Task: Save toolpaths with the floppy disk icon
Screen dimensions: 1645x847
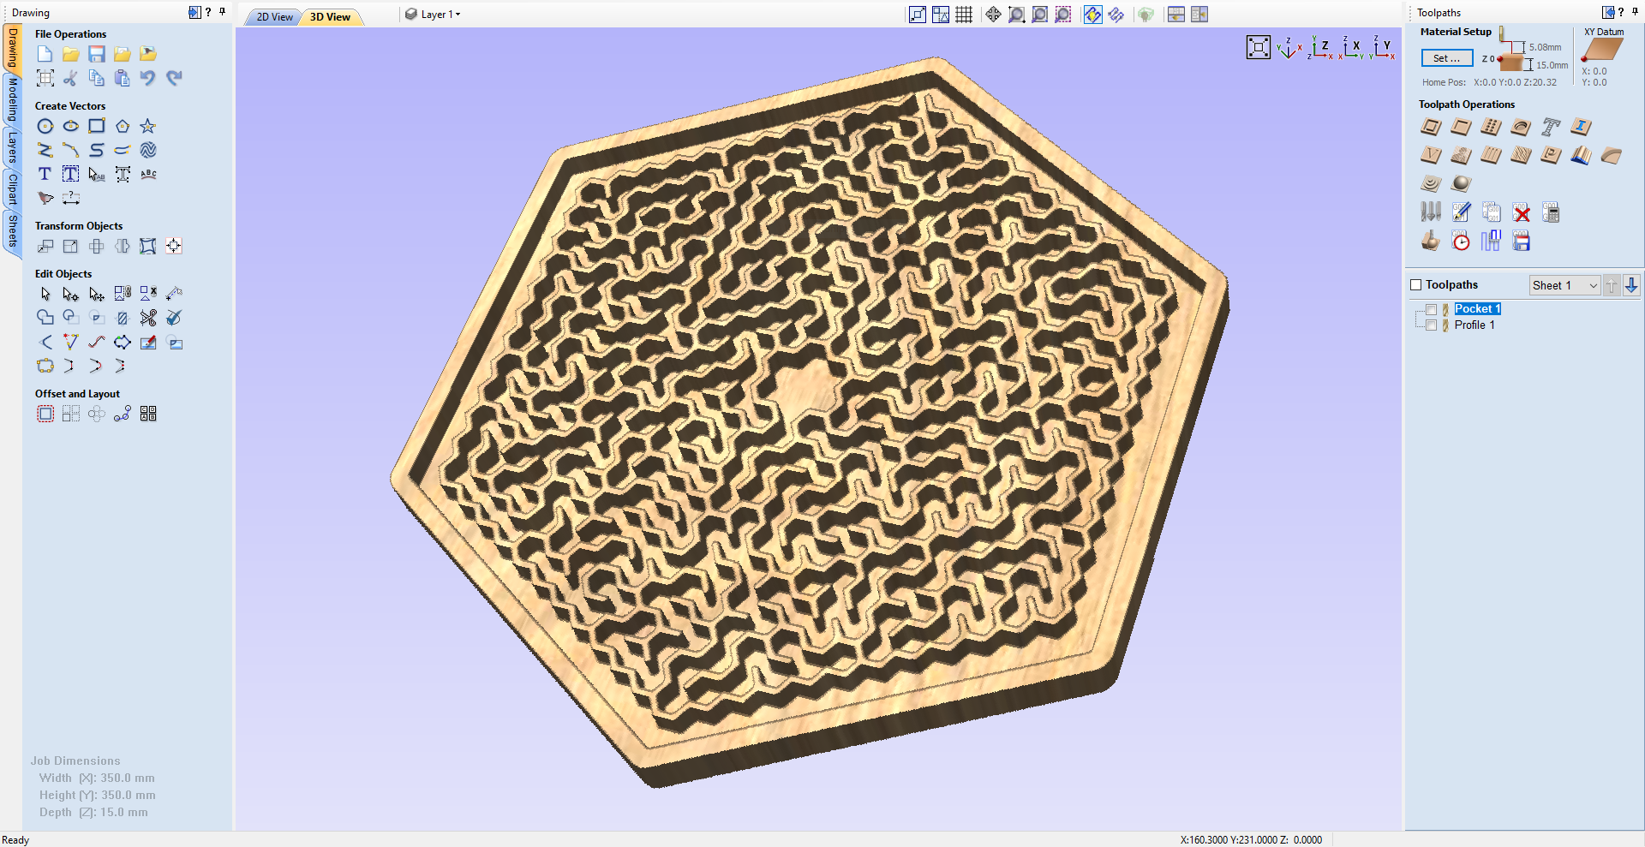Action: coord(1521,242)
